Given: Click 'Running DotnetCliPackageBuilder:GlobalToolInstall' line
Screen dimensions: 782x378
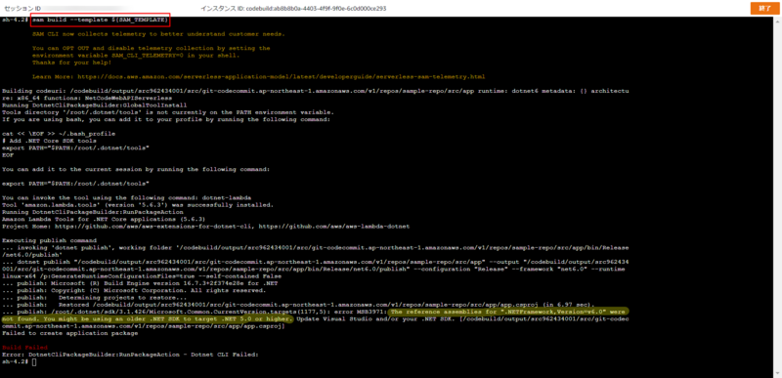Looking at the screenshot, I should tap(94, 105).
